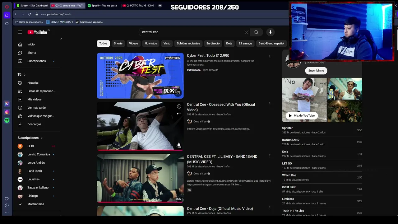Select the En directo filter chip

tap(213, 43)
